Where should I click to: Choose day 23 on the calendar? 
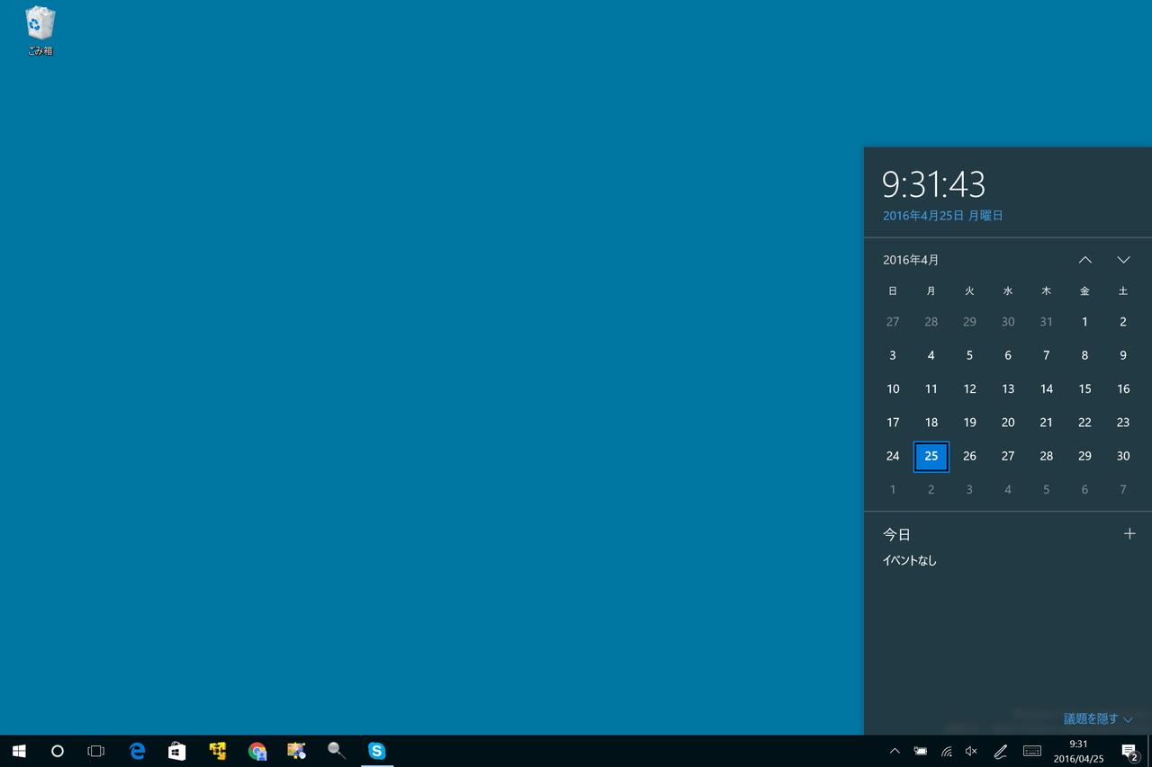pos(1123,423)
